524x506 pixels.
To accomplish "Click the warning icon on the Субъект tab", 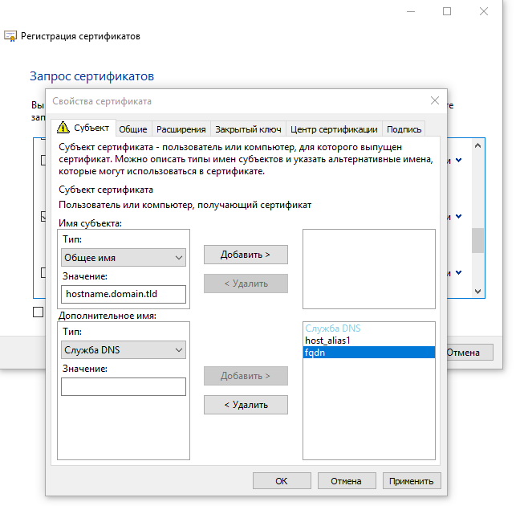I will click(63, 129).
